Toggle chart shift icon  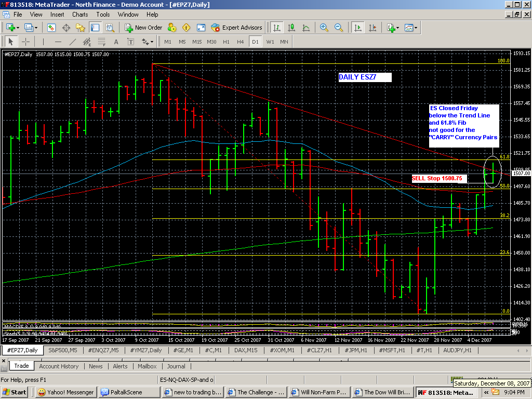[x=372, y=28]
